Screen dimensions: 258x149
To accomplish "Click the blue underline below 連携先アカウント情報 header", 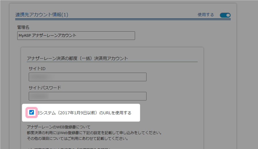I will [123, 19].
